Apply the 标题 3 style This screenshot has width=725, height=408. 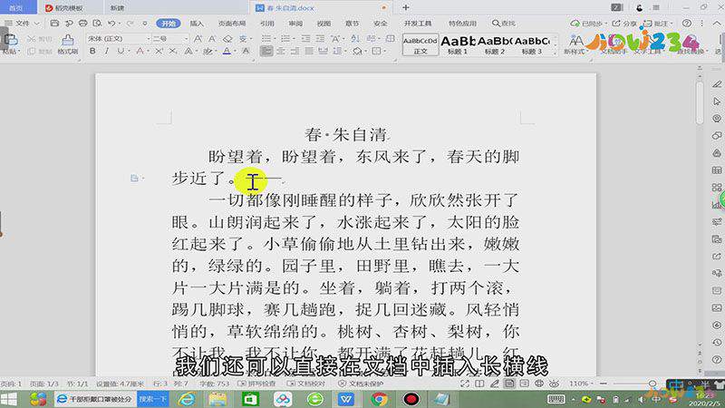click(532, 44)
